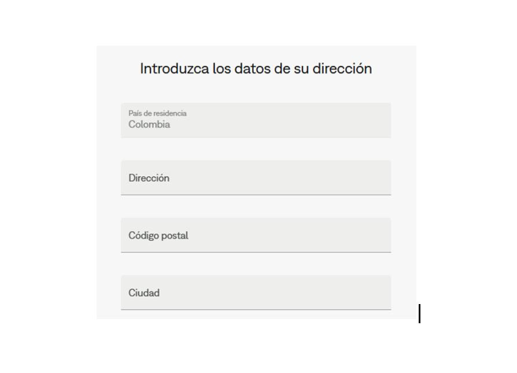Screen dimensions: 517x373
Task: Click the País de residencia label
Action: (157, 114)
